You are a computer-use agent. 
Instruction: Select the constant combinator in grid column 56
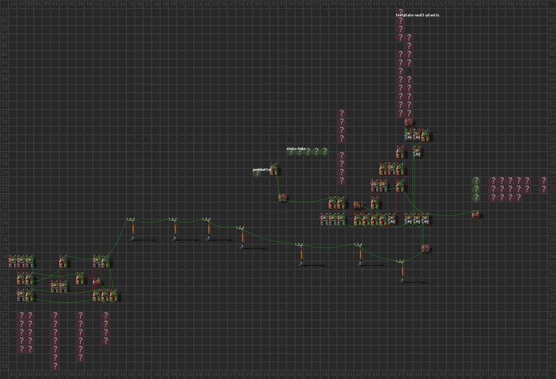(x=476, y=214)
